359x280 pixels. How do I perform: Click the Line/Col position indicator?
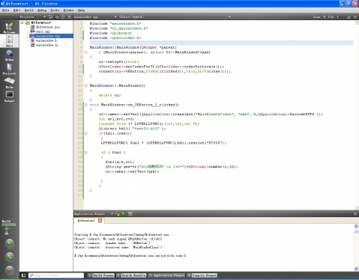coord(325,17)
